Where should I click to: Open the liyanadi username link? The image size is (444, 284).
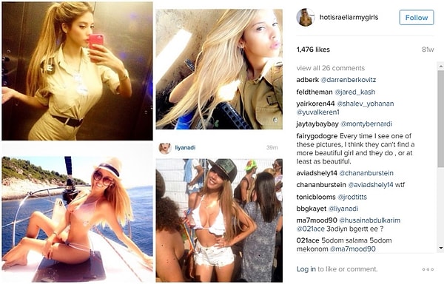click(185, 148)
